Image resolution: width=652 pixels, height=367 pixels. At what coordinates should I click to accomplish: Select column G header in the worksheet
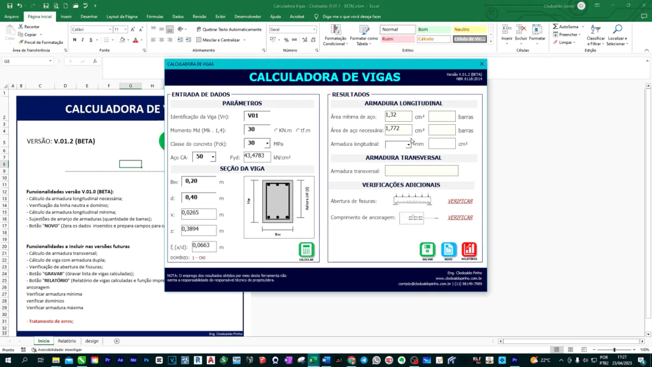[x=131, y=86]
